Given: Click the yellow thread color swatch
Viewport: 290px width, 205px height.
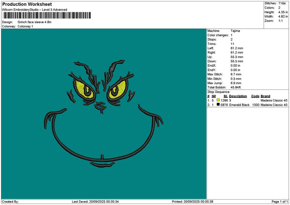Looking at the screenshot, I should click(x=218, y=100).
